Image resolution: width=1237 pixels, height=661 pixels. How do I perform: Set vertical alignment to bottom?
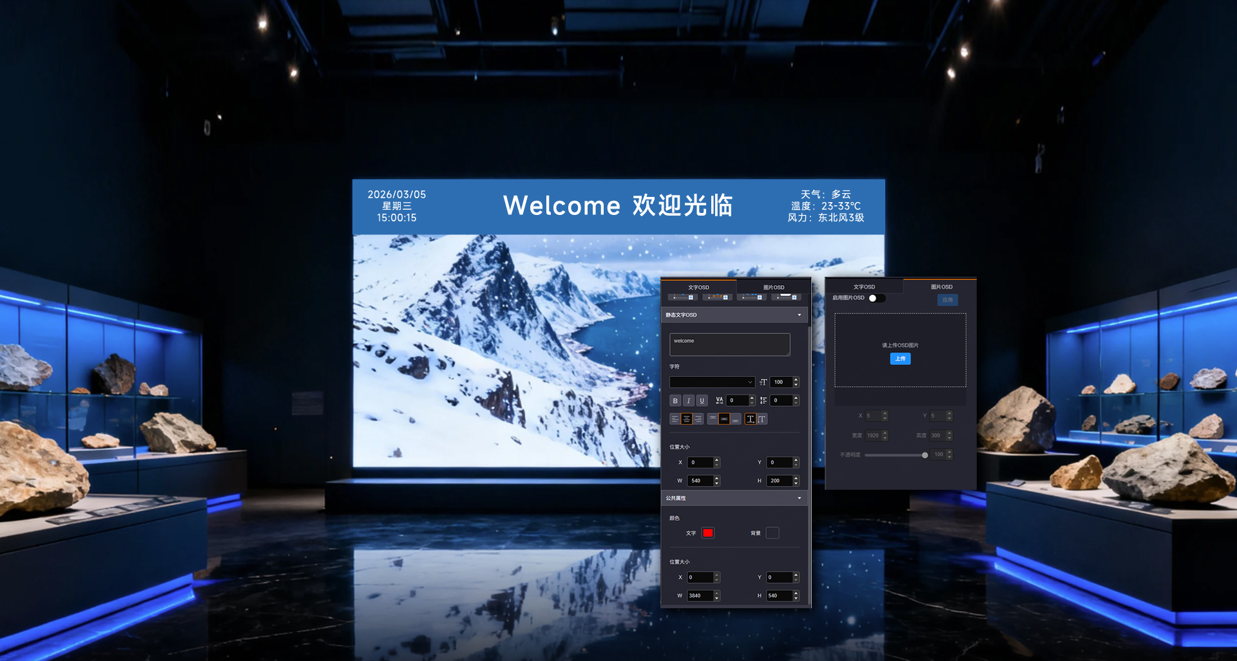tap(736, 419)
